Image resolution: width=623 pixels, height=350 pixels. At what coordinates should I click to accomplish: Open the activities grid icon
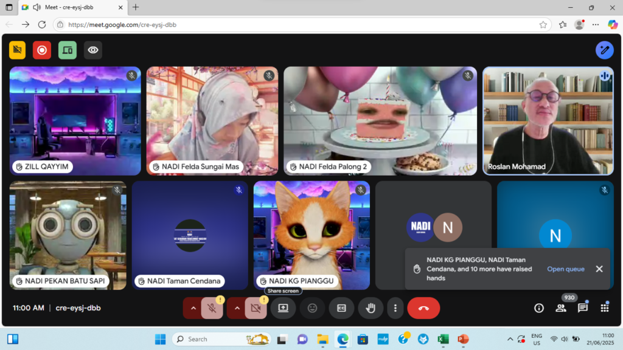[x=604, y=308]
